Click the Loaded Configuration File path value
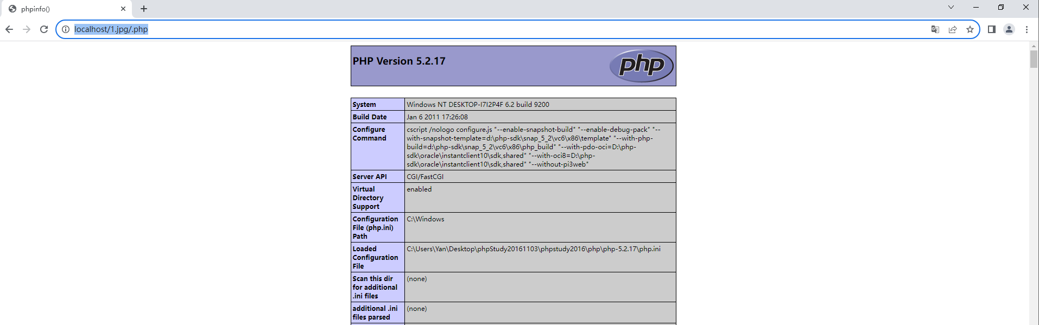This screenshot has width=1039, height=325. pos(533,249)
